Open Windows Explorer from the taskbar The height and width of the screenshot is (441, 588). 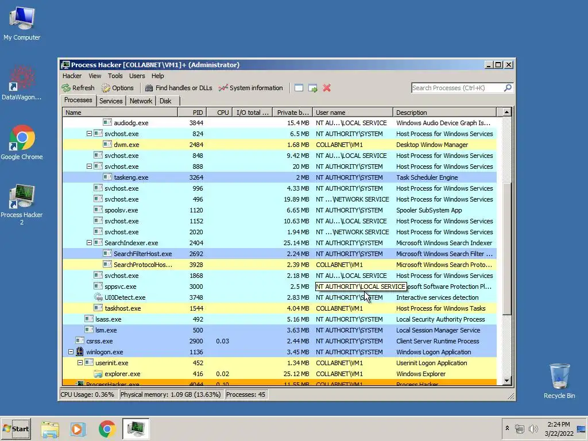tap(50, 429)
